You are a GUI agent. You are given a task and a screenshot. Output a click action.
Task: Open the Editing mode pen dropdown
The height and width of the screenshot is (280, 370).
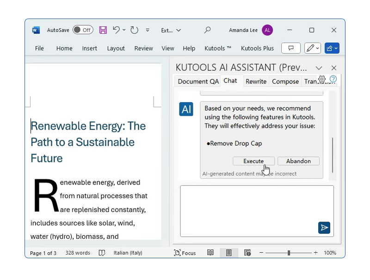click(313, 48)
